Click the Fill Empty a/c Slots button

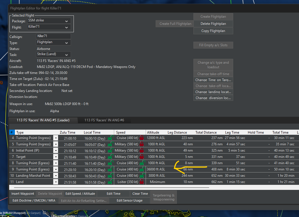[x=213, y=45]
